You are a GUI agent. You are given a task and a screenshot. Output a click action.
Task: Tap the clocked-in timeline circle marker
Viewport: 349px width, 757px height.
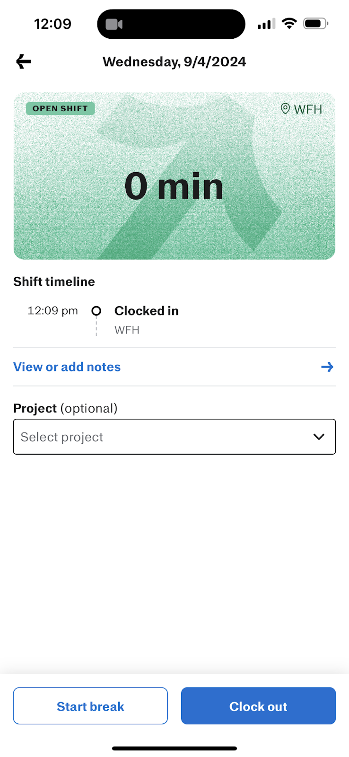coord(96,311)
